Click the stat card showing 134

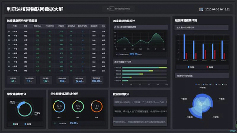(x=62, y=80)
